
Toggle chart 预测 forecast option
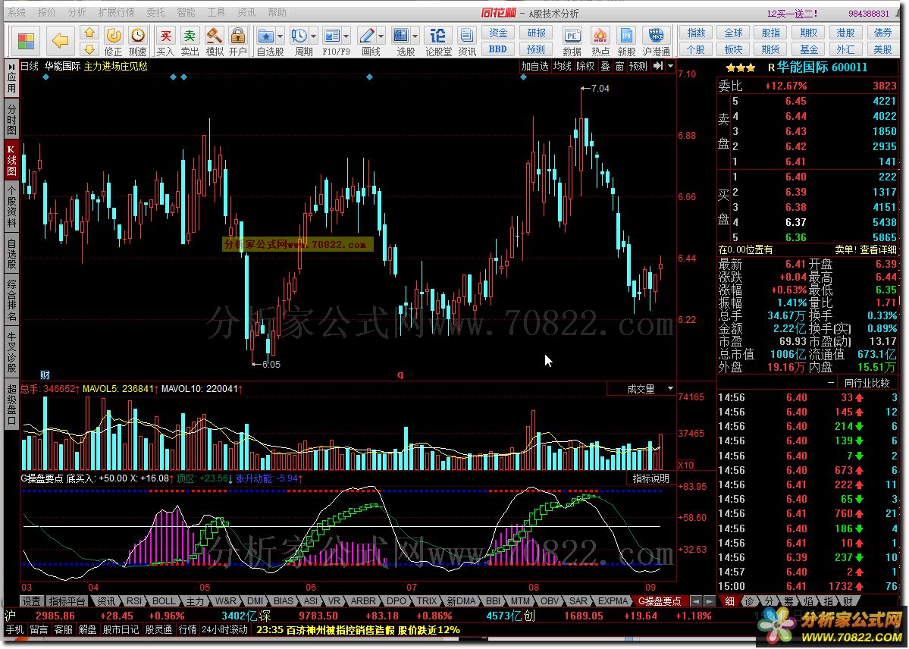[638, 66]
